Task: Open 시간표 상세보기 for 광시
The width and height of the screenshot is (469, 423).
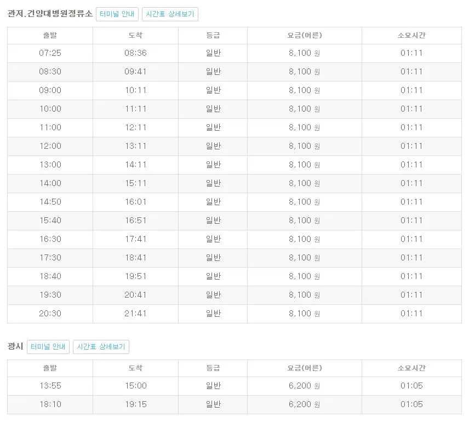Action: point(101,346)
